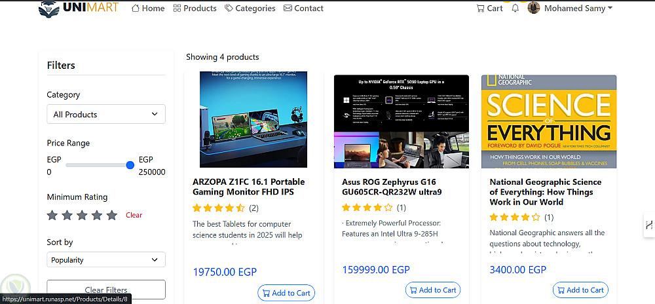The width and height of the screenshot is (655, 304).
Task: Open the Sort by Popularity dropdown
Action: click(x=106, y=260)
